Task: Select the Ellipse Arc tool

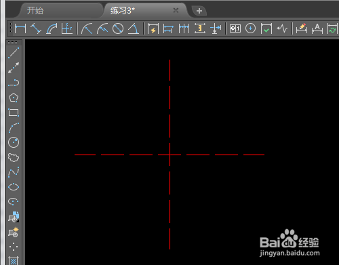Action: click(x=14, y=201)
